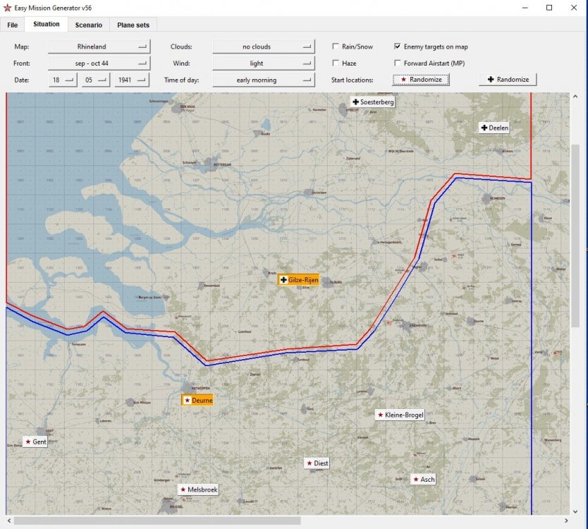Select the Soesterberg airfield marker
This screenshot has height=529, width=588.
(373, 102)
